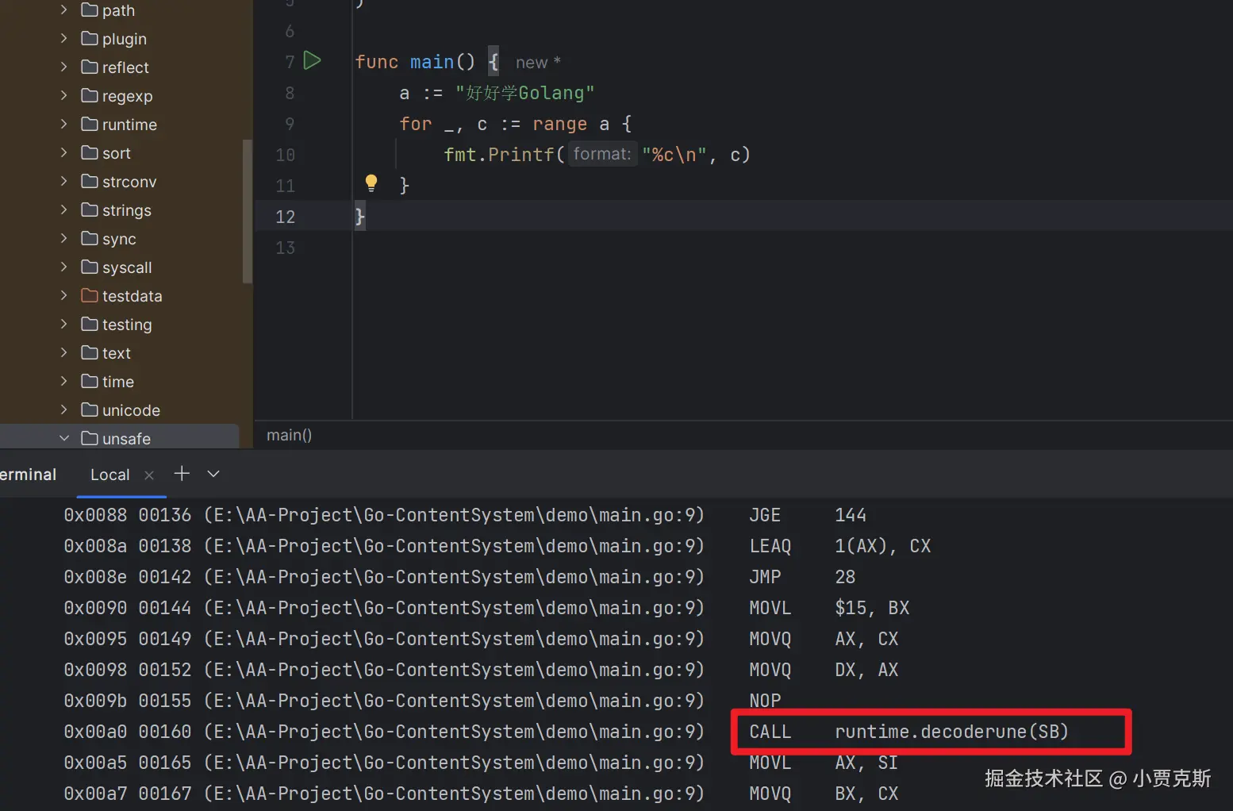Expand the strings folder chevron
The height and width of the screenshot is (811, 1233).
tap(63, 209)
